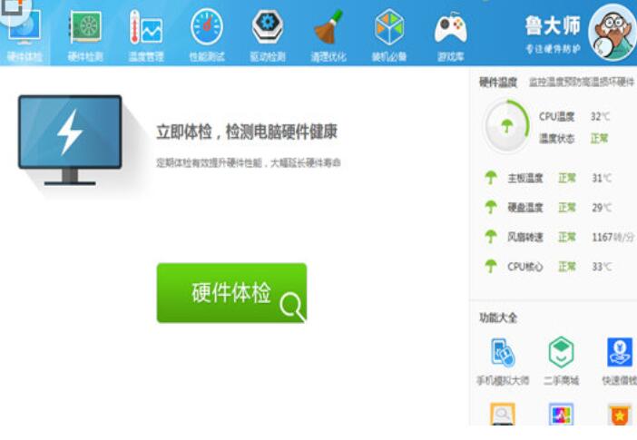
Task: Select the CPU温度 32℃ reading
Action: click(x=574, y=117)
